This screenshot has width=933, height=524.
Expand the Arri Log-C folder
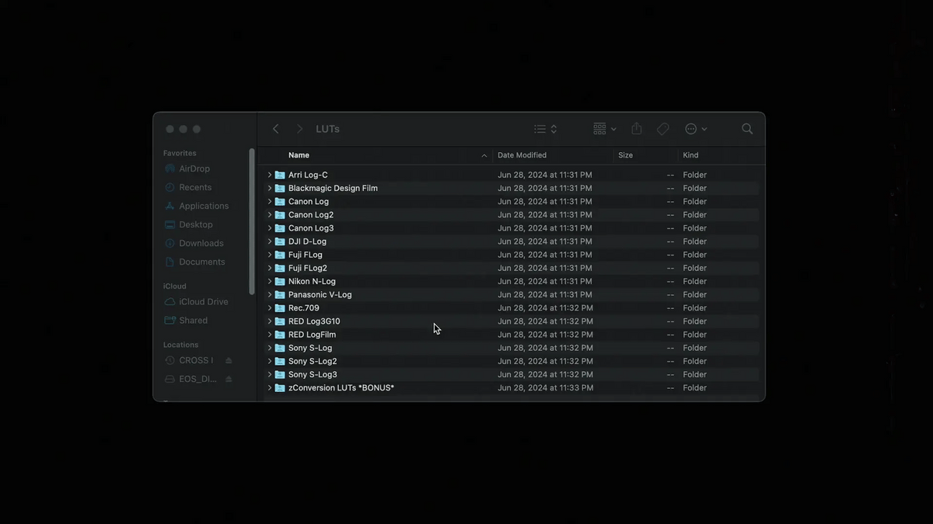[x=270, y=175]
